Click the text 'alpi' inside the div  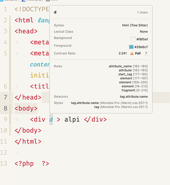coord(72,120)
